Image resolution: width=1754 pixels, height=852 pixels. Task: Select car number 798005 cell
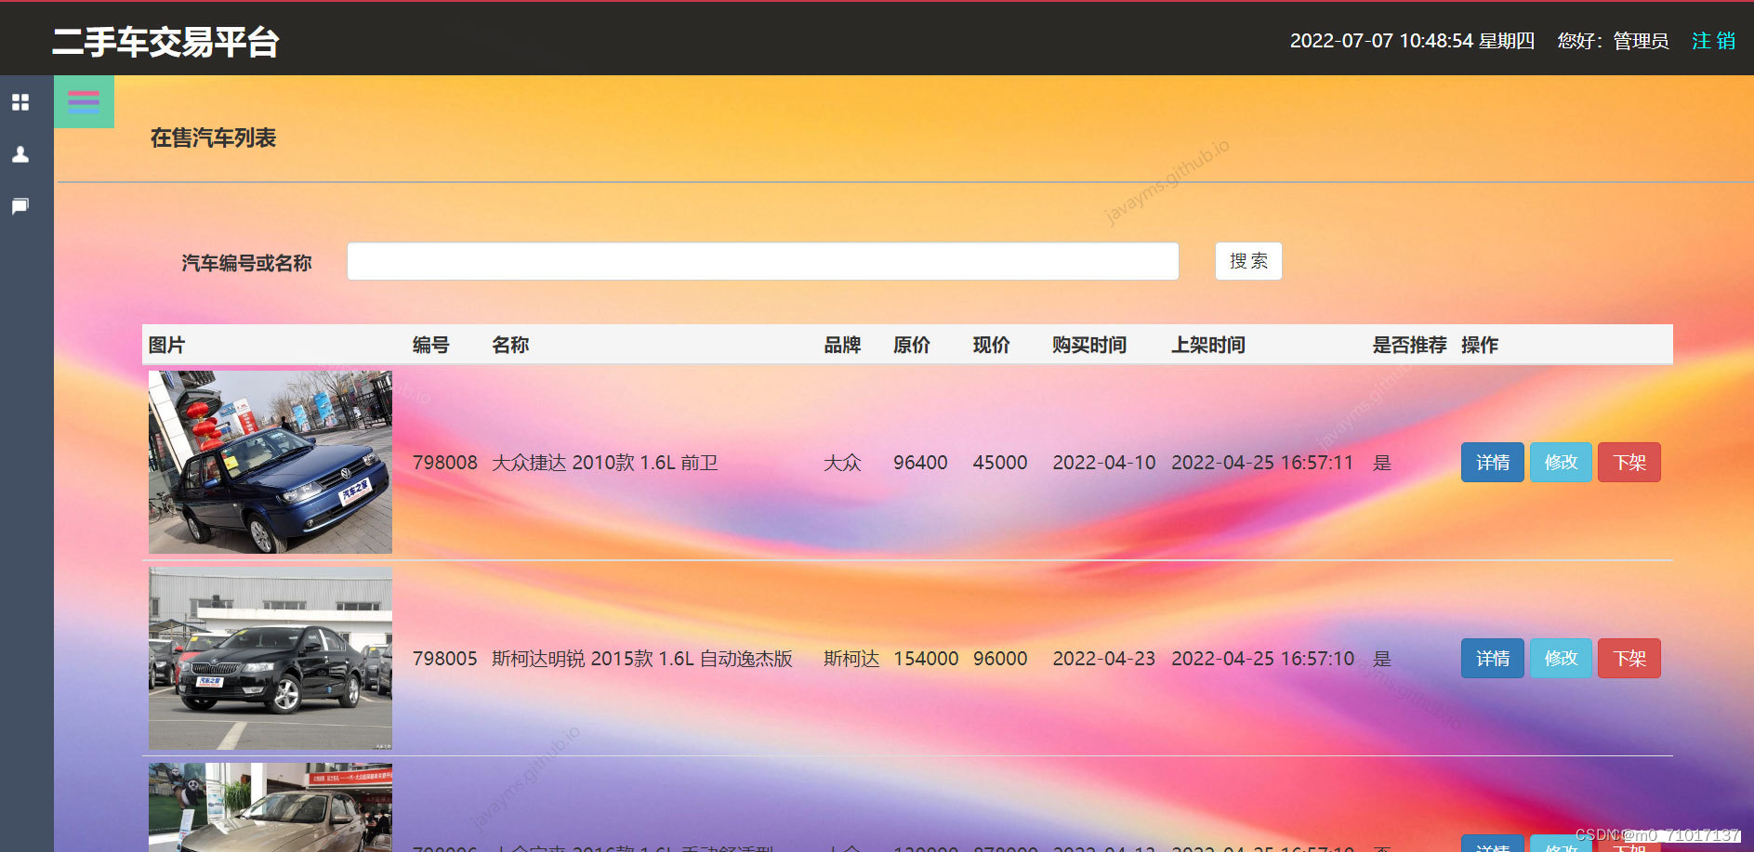pyautogui.click(x=445, y=659)
